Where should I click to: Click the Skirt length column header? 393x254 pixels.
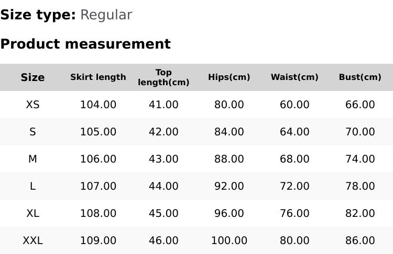(x=98, y=77)
